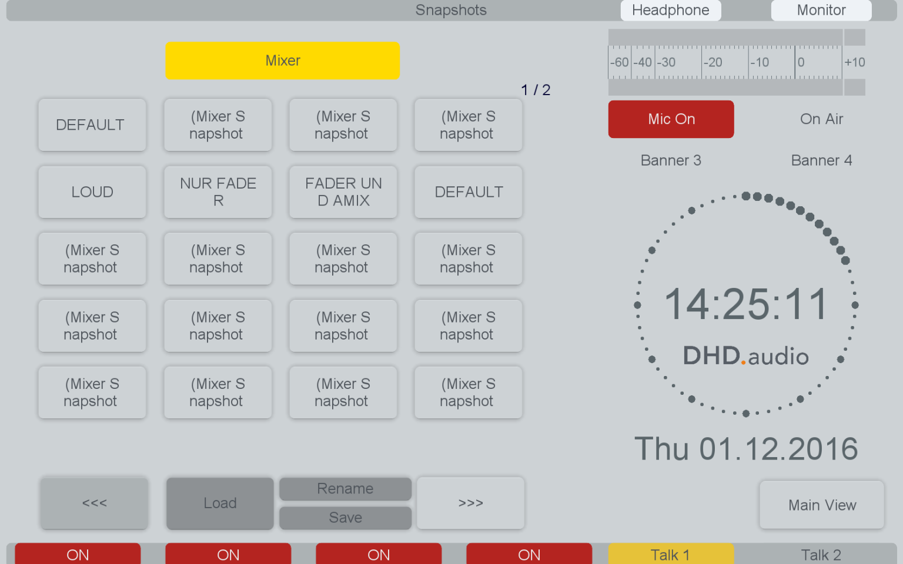Rename the selected snapshot
This screenshot has width=903, height=564.
point(345,489)
